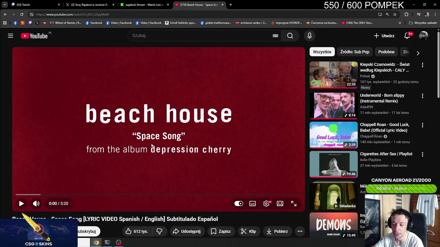440x247 pixels.
Task: Close the Beach House YouTube tab
Action: tap(222, 5)
